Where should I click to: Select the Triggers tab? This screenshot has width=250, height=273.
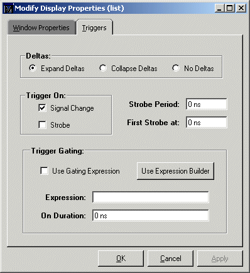[x=94, y=28]
